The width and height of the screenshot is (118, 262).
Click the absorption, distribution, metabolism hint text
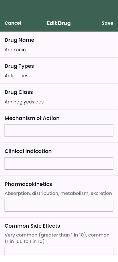tap(58, 193)
